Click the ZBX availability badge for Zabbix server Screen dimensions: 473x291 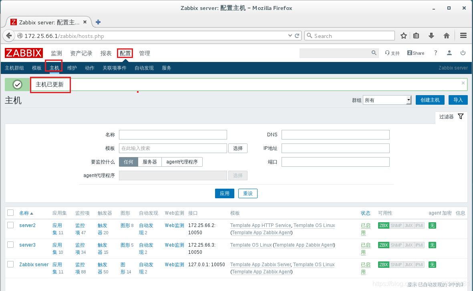pyautogui.click(x=383, y=265)
